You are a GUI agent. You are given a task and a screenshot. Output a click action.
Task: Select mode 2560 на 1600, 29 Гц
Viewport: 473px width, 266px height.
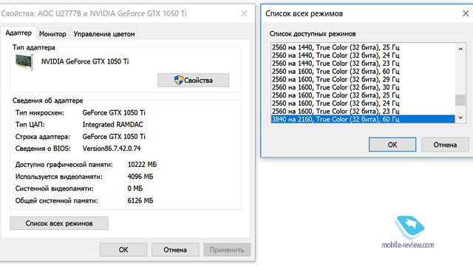click(363, 79)
